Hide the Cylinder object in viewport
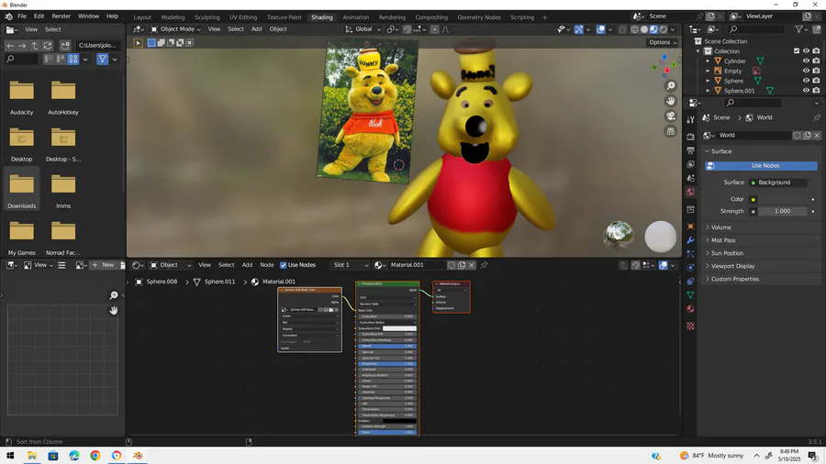 (806, 61)
